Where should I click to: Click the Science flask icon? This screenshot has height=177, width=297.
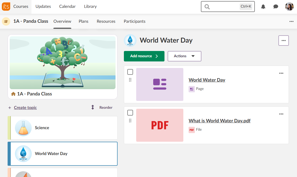23,128
